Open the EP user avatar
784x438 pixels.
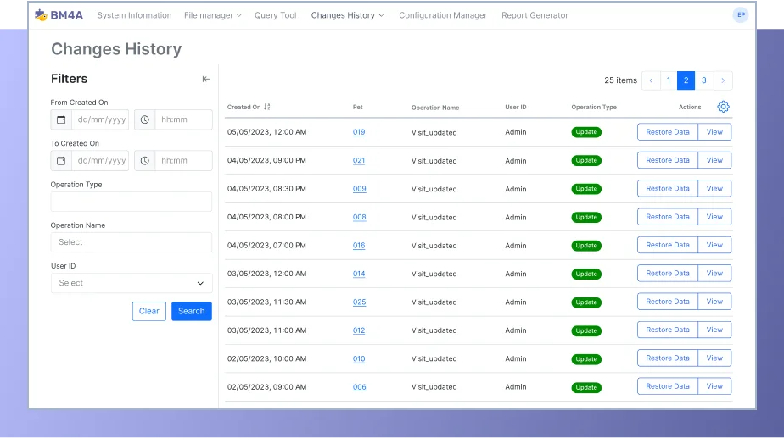click(741, 15)
